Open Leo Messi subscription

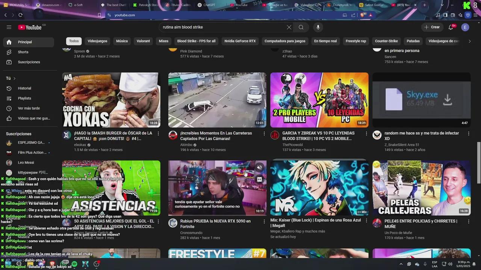[x=29, y=163]
